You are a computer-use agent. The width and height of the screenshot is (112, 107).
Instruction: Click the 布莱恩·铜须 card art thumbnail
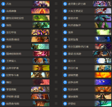40,39
